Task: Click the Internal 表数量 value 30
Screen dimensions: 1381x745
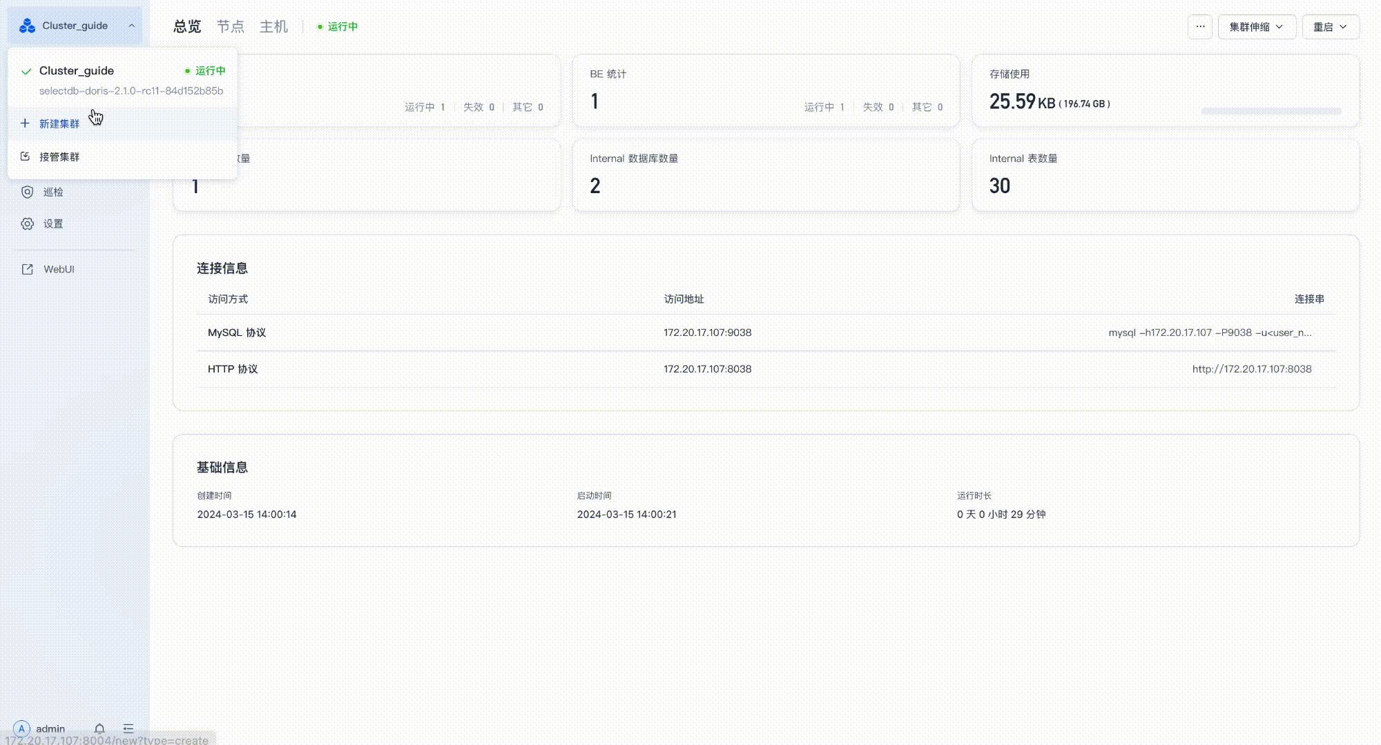Action: click(999, 186)
